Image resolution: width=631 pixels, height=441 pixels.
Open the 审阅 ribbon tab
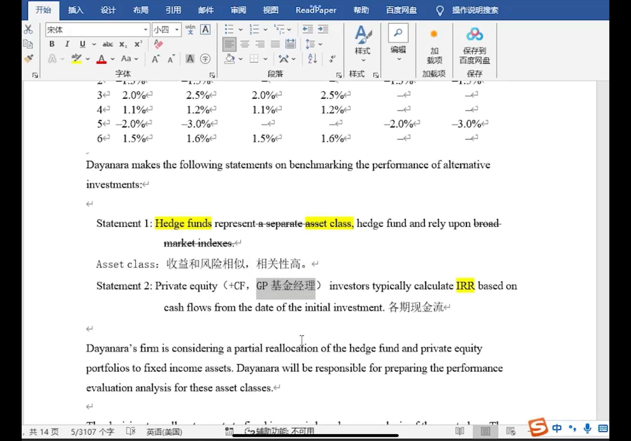(238, 10)
